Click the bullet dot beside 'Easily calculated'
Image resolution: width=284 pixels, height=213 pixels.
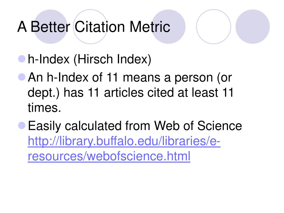click(x=22, y=126)
